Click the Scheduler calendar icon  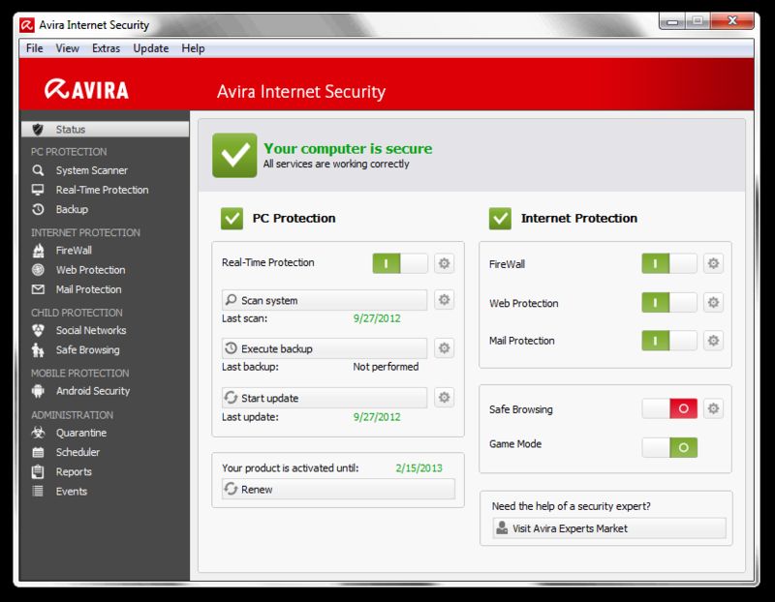coord(38,452)
